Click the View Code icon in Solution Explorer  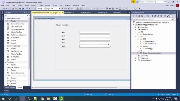(165, 16)
